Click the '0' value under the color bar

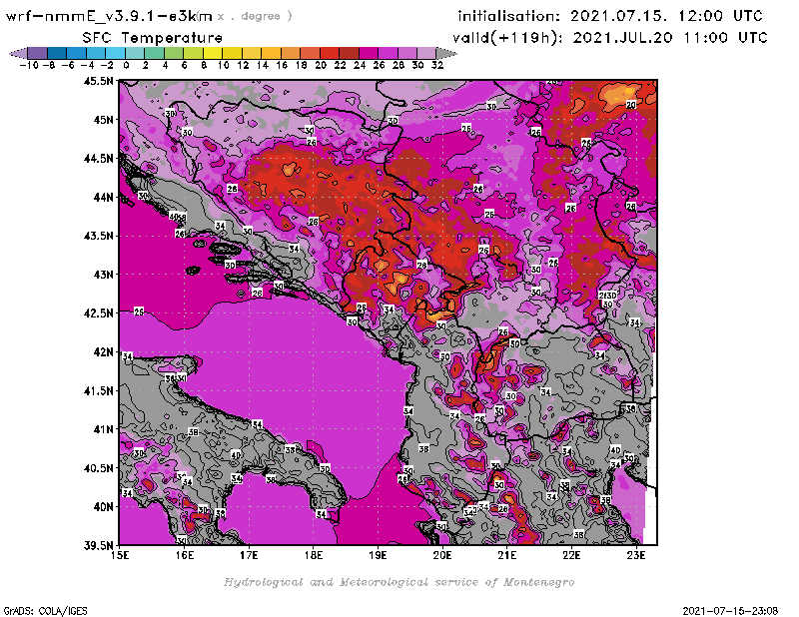tap(126, 65)
